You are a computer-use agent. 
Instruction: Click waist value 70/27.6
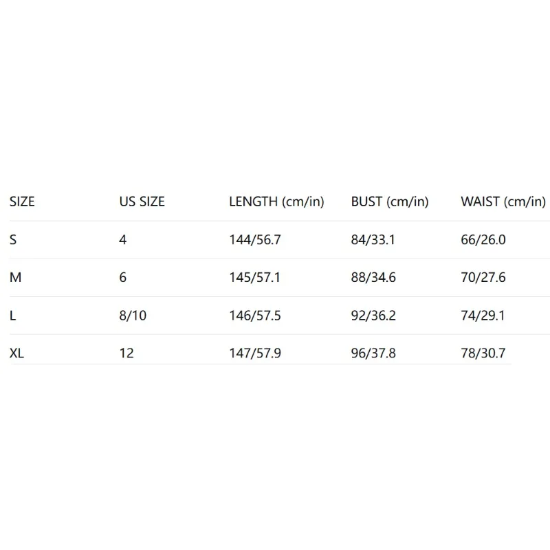483,278
